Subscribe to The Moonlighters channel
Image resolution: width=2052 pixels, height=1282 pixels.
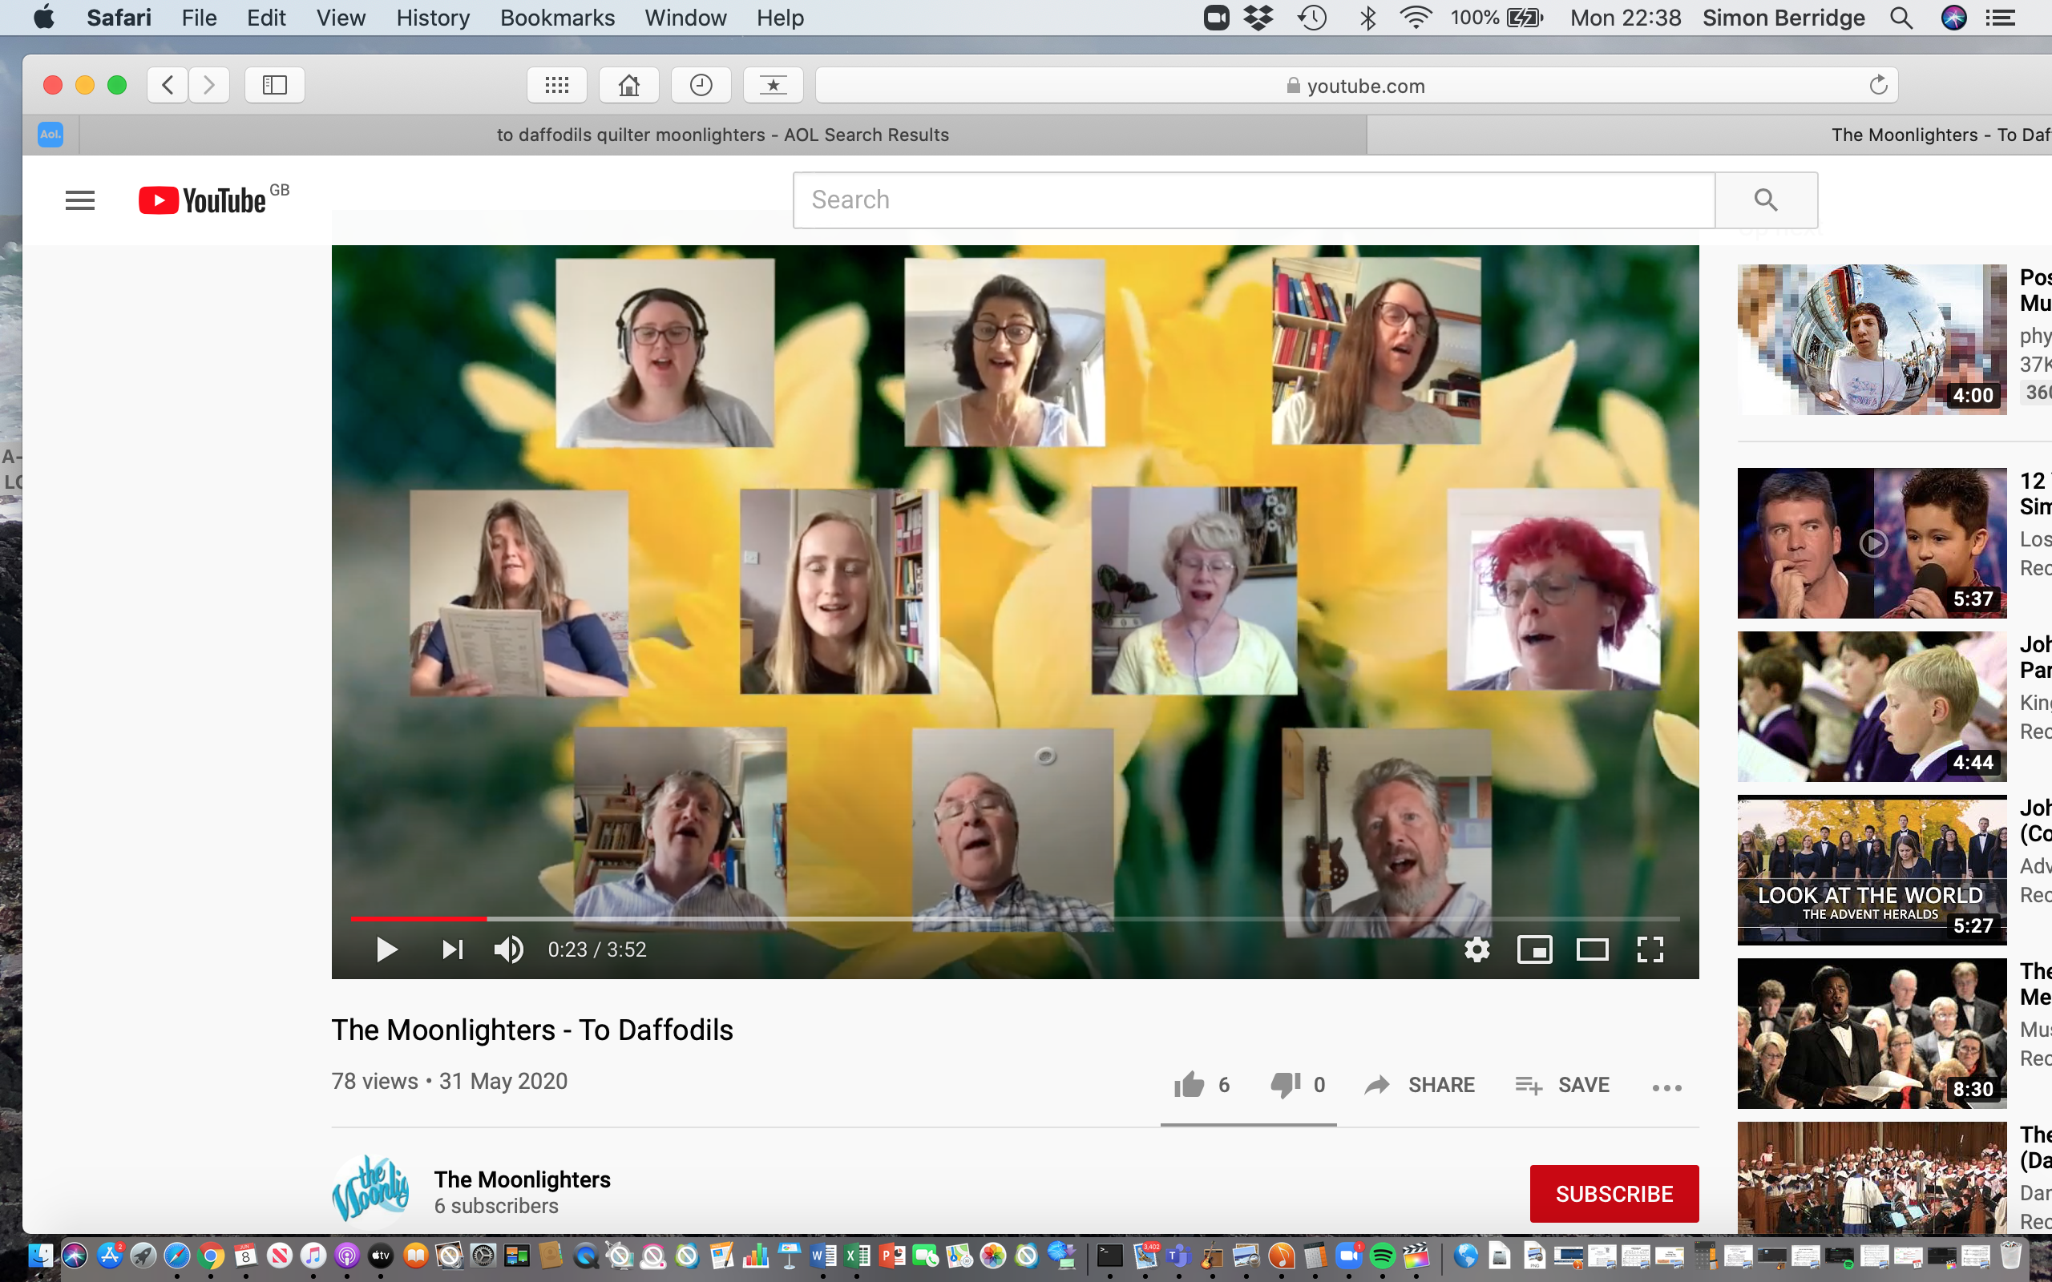(1614, 1194)
